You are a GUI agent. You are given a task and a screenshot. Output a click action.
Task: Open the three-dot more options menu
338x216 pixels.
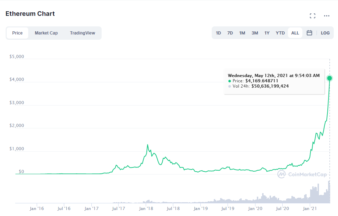point(327,16)
